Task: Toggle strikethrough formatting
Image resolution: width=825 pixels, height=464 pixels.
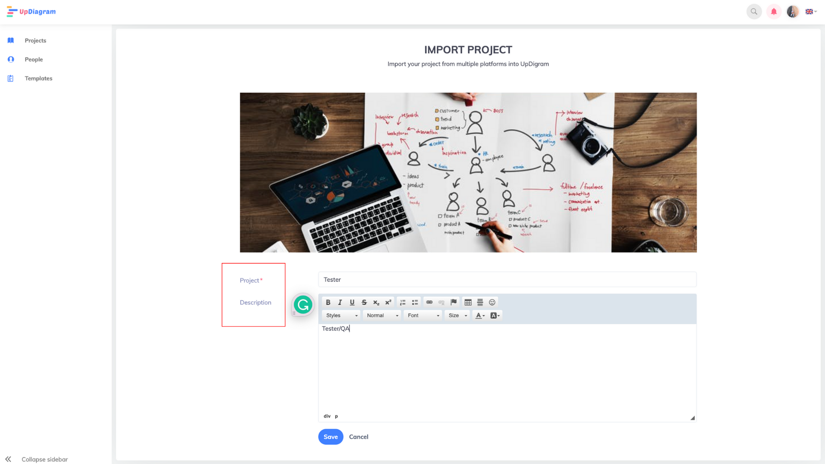Action: [x=364, y=302]
